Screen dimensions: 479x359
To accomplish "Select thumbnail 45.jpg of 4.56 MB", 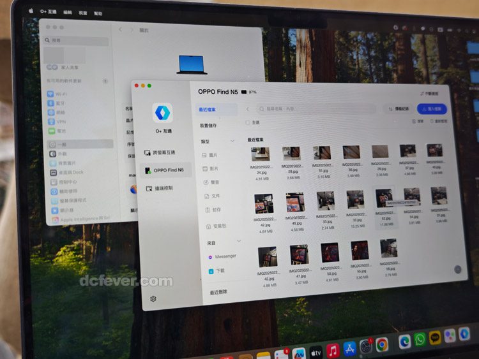I will [x=295, y=203].
